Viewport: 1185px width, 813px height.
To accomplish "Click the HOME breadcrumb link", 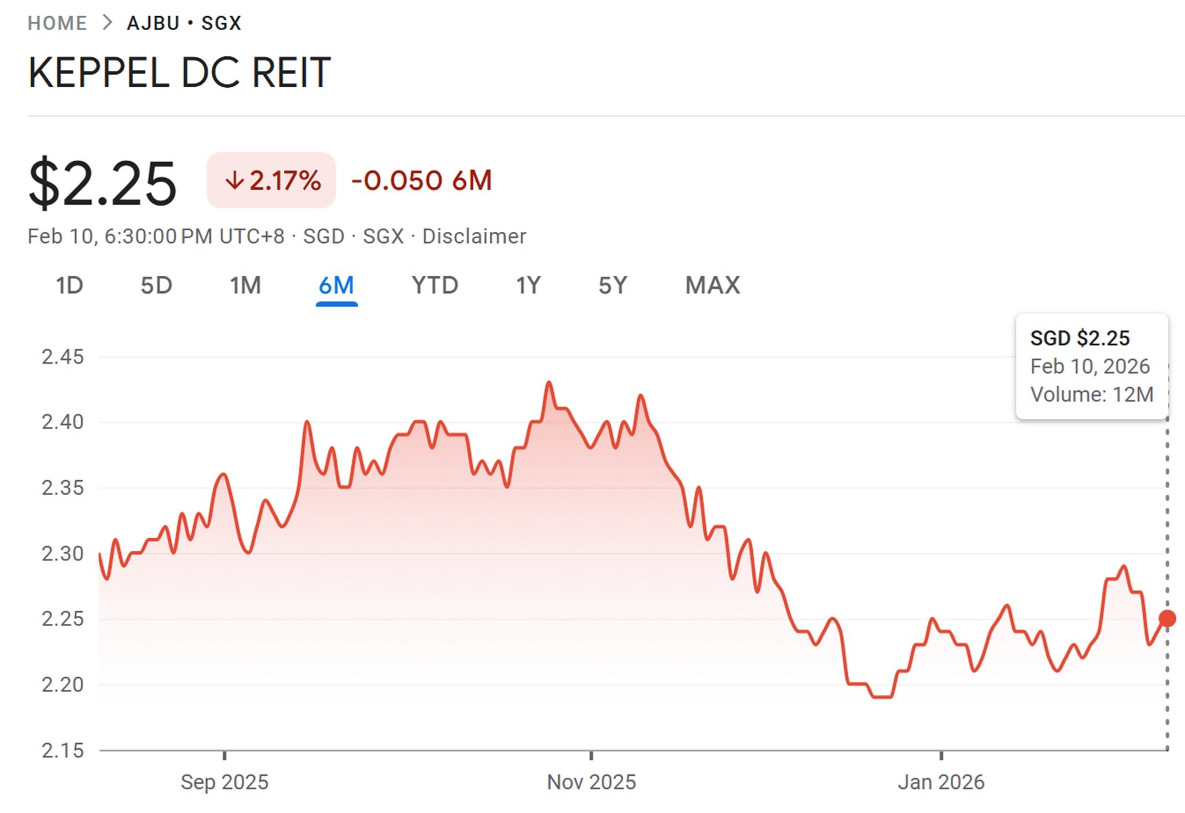I will [57, 23].
